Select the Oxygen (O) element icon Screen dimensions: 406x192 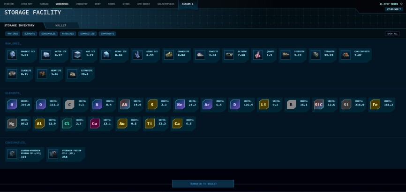point(41,105)
